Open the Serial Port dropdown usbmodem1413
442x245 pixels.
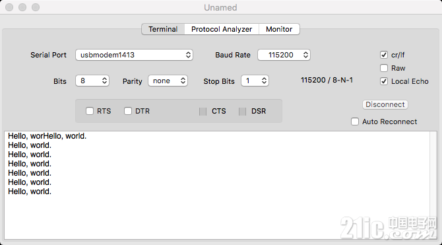pyautogui.click(x=134, y=55)
